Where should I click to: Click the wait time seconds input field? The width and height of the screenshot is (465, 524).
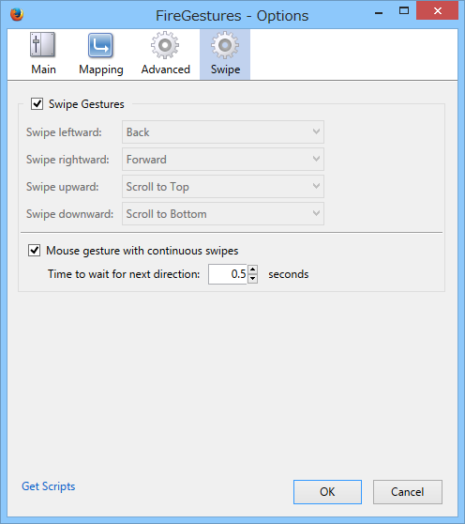[228, 274]
